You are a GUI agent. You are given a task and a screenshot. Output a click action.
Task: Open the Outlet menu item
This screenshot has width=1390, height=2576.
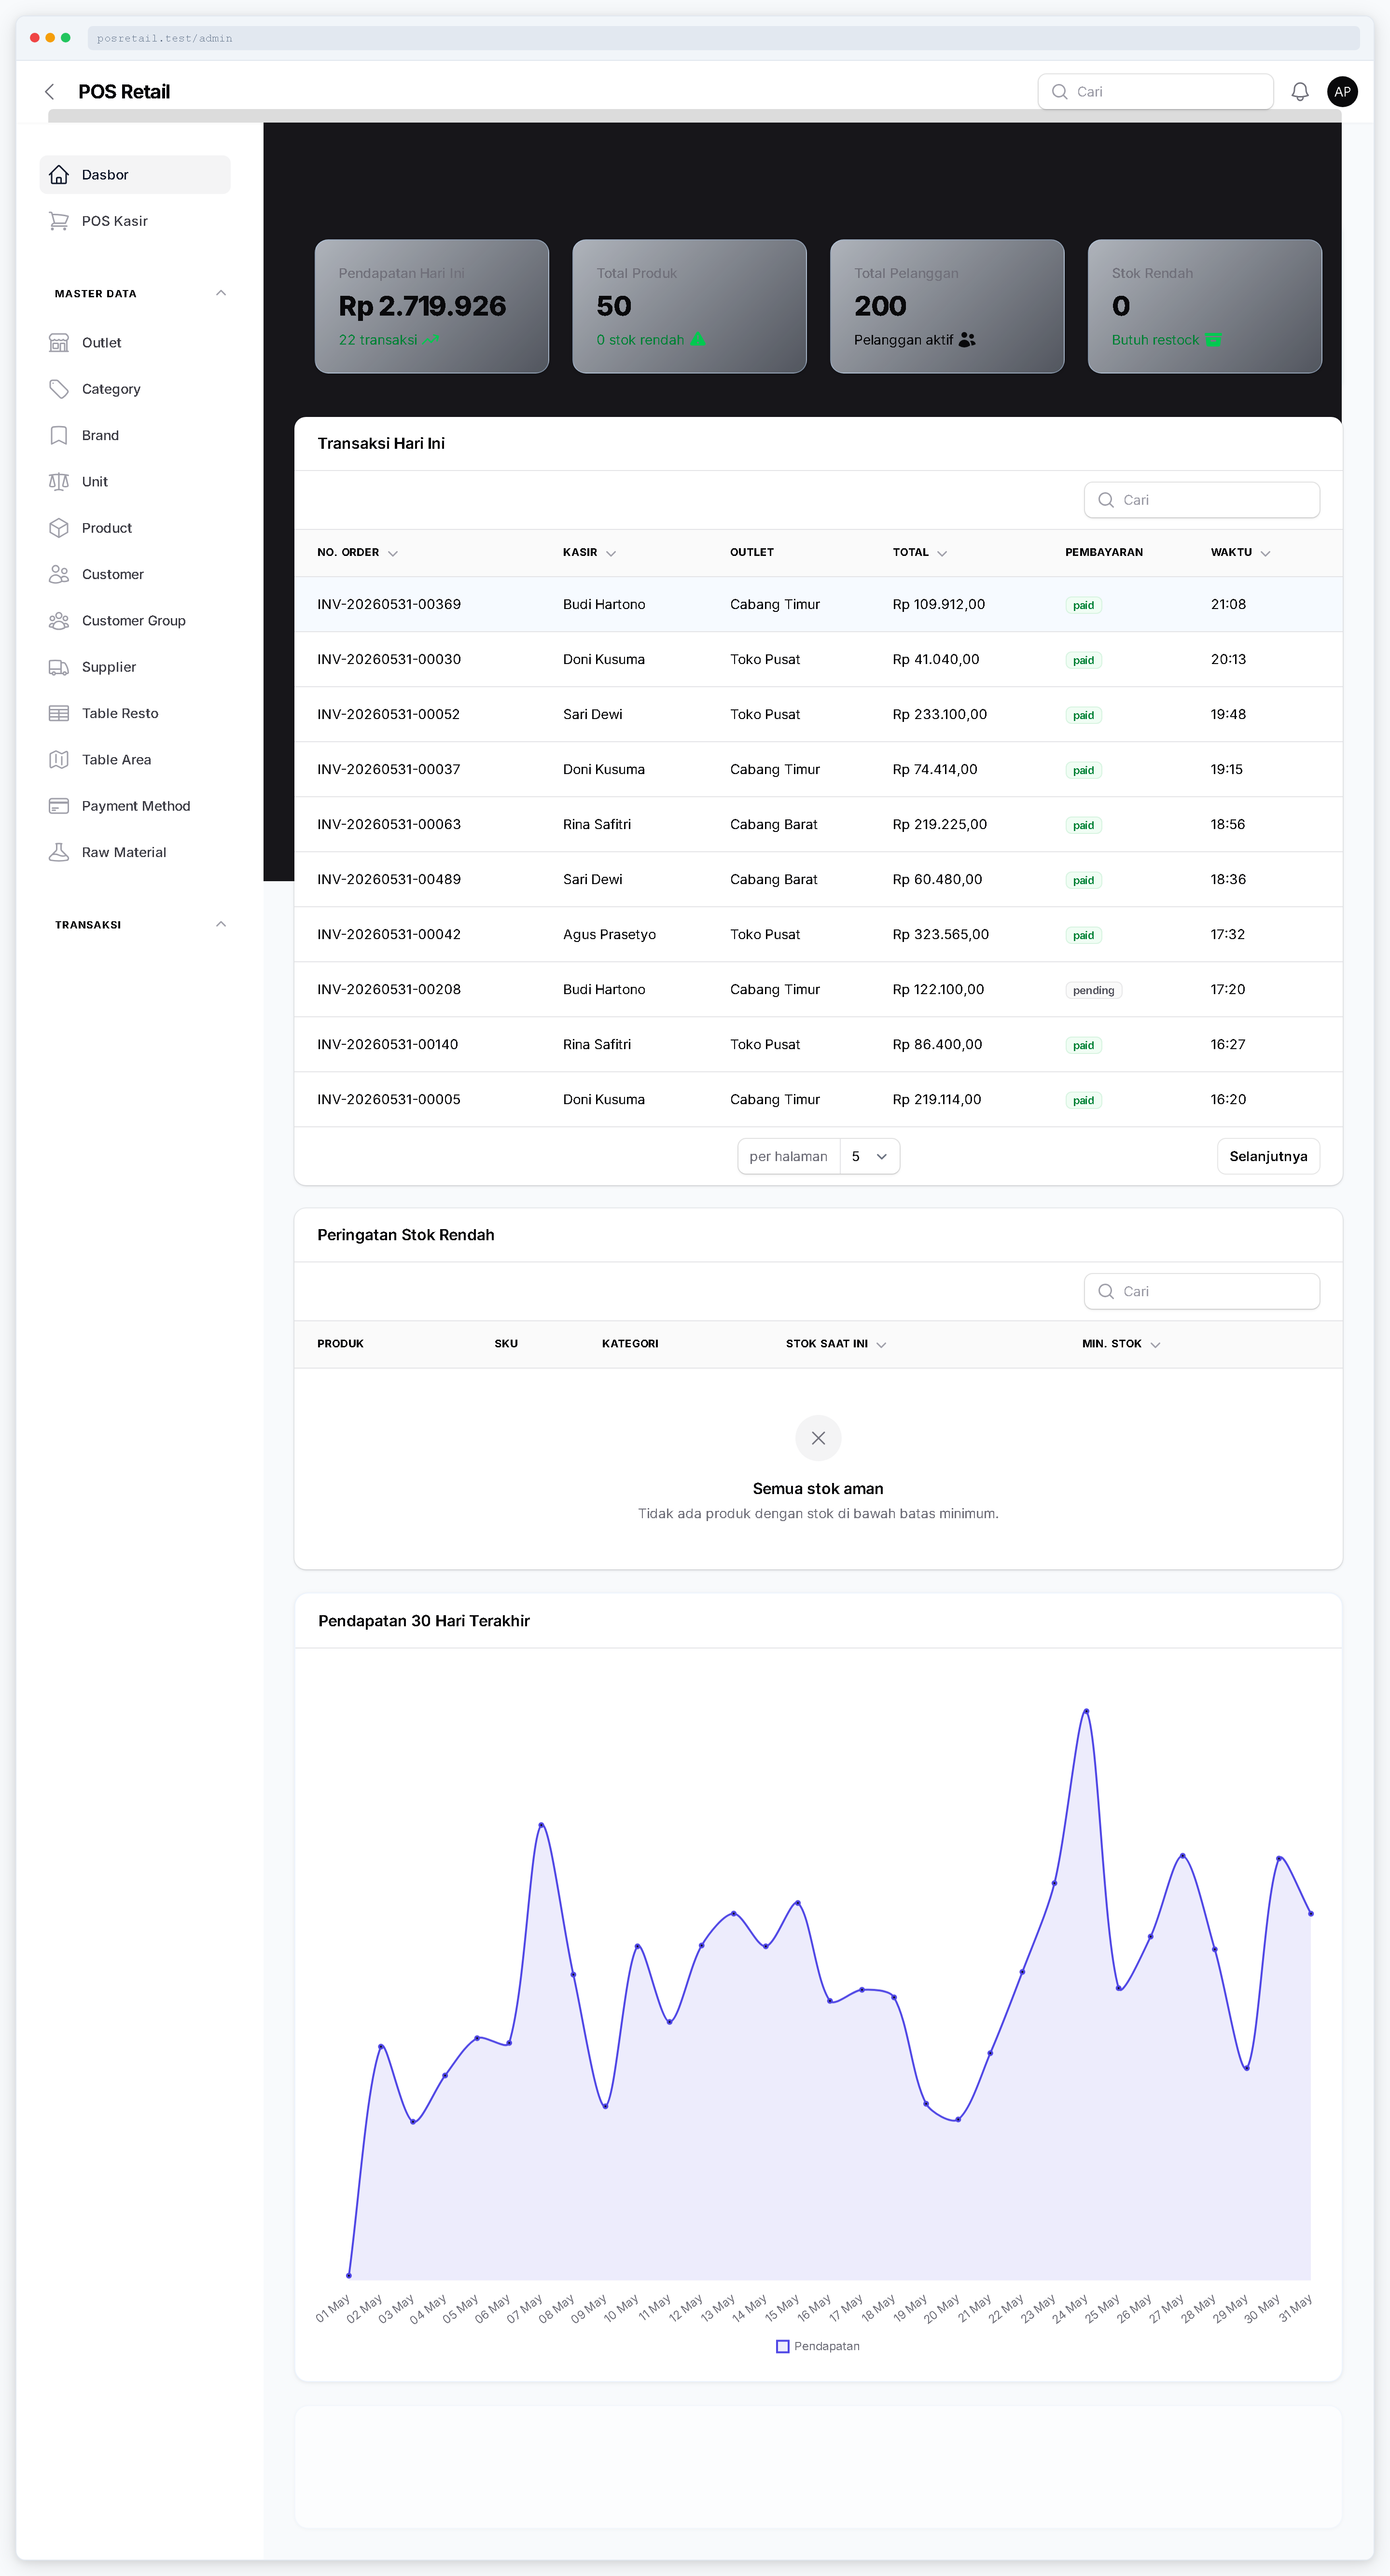[135, 343]
